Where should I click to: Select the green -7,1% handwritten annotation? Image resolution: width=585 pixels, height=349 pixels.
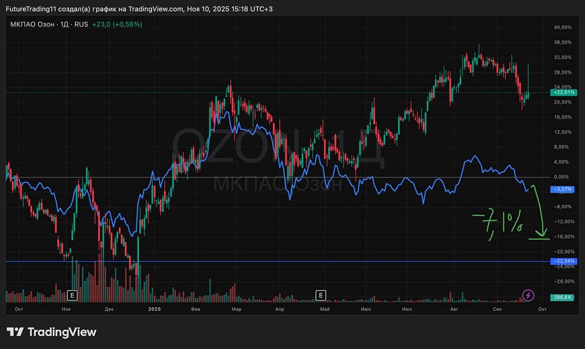(497, 224)
